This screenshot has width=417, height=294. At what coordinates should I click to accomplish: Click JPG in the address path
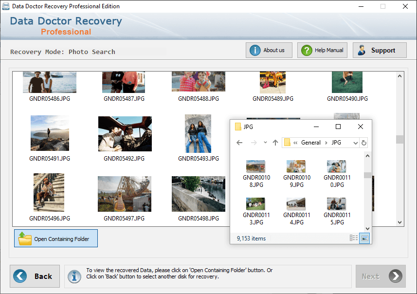(336, 143)
